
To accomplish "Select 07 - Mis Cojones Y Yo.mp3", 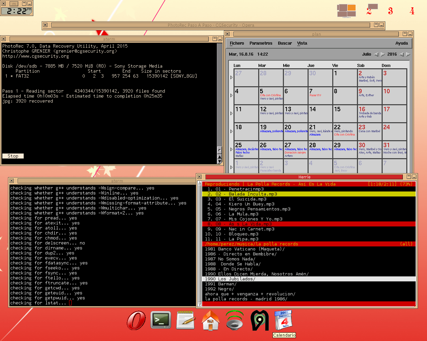I will [309, 219].
